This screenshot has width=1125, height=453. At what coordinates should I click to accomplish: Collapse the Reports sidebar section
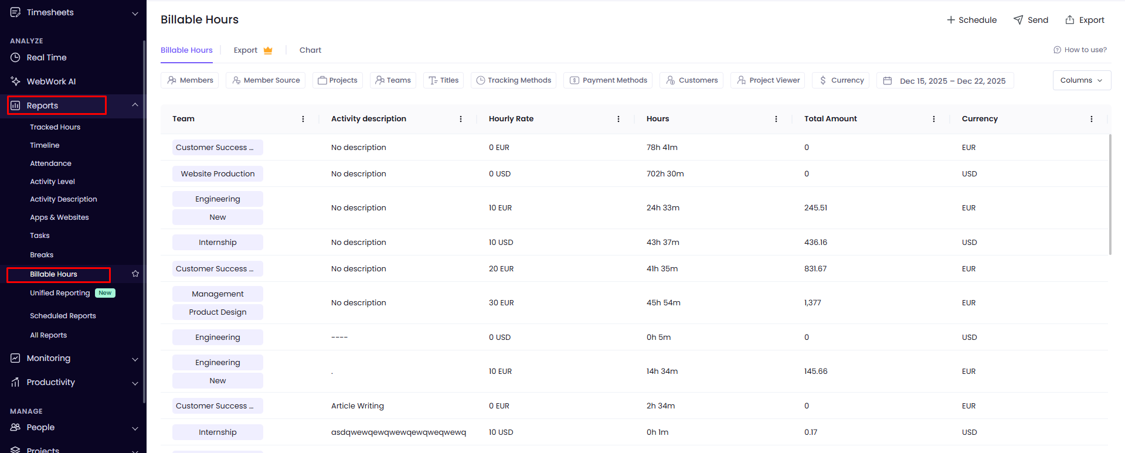click(x=135, y=105)
